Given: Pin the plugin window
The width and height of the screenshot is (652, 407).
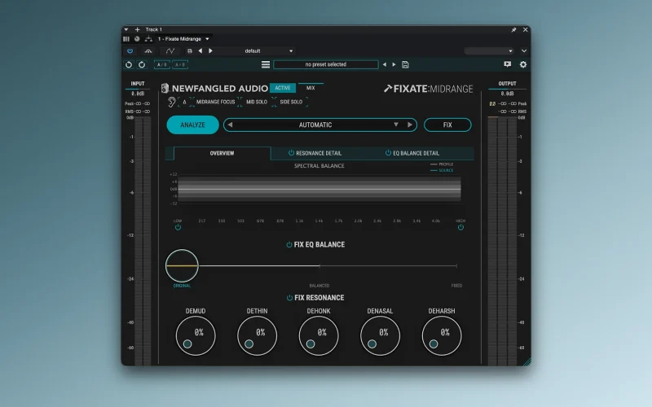Looking at the screenshot, I should [513, 30].
